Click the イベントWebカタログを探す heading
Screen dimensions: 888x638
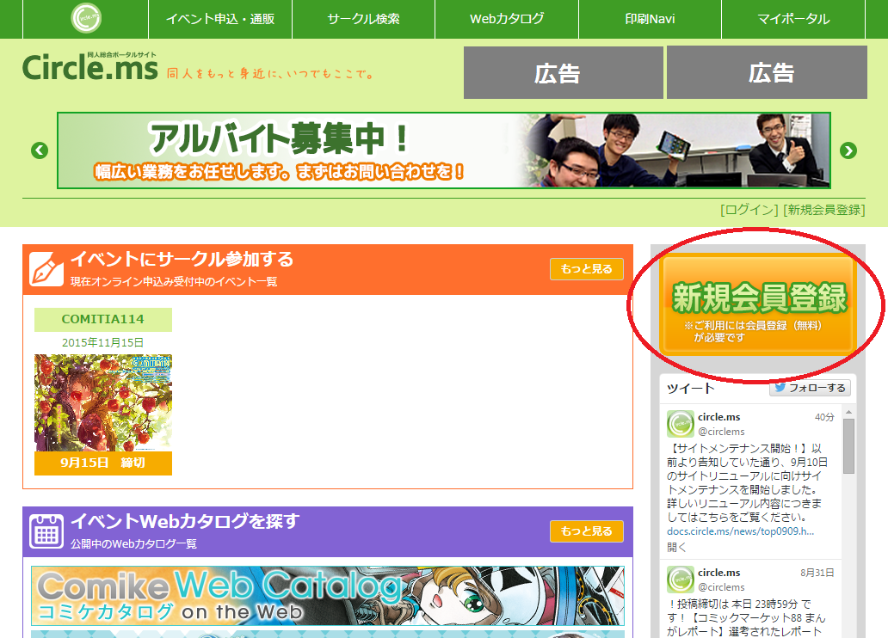coord(185,521)
